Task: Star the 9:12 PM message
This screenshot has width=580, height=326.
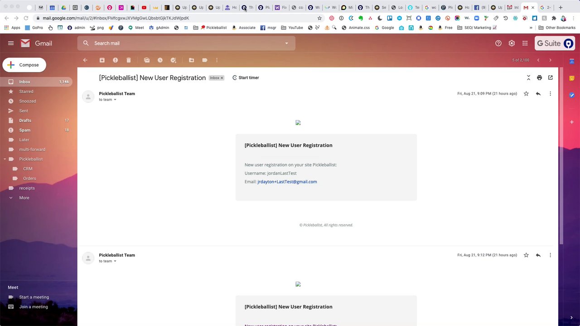Action: [x=526, y=255]
